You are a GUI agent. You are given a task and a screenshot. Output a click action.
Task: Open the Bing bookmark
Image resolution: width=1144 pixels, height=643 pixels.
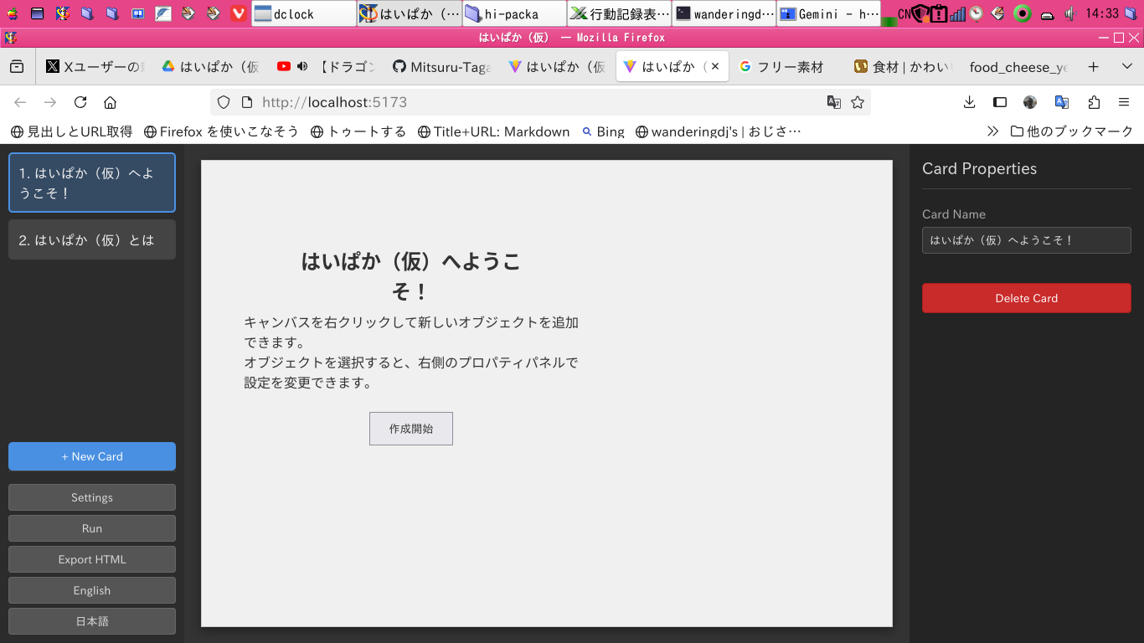click(x=603, y=131)
